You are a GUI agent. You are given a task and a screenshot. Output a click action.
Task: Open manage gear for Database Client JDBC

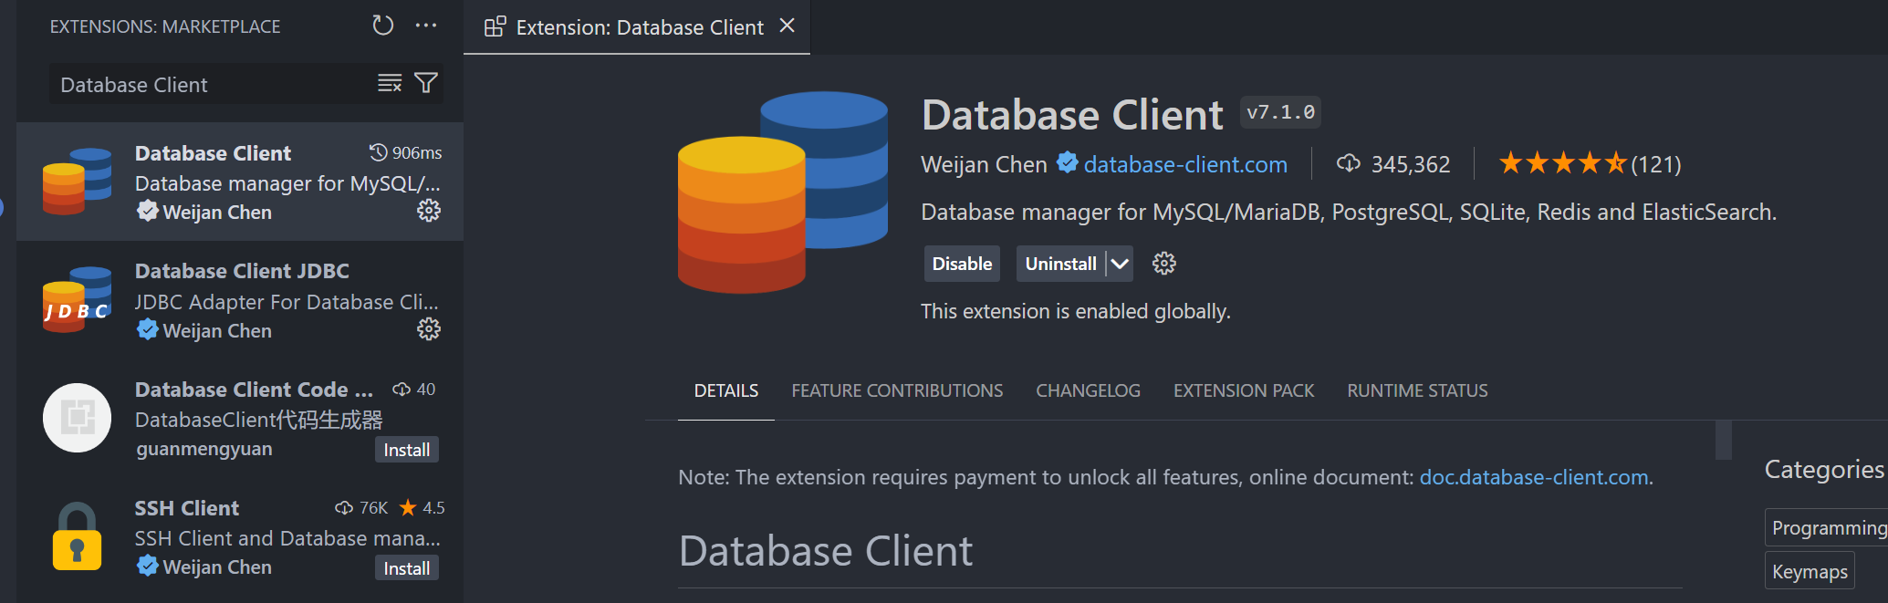click(x=429, y=329)
